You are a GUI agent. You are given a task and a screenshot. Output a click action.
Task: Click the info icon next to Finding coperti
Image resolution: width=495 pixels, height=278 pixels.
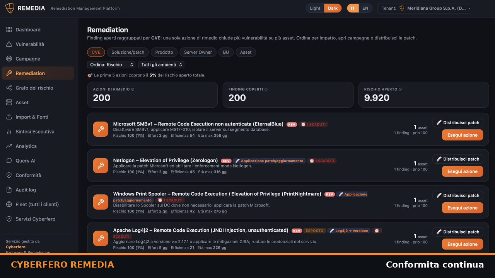pyautogui.click(x=266, y=89)
